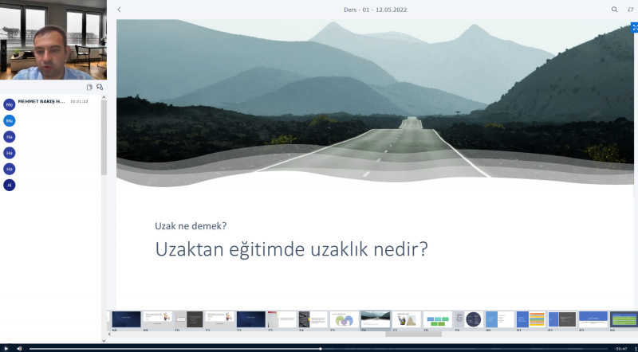
Task: Open the green boxes diagram slide thumbnail
Action: 437,319
